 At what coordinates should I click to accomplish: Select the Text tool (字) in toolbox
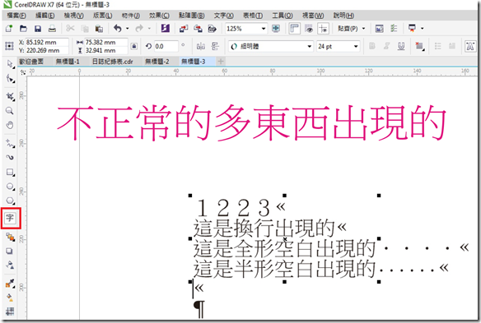[x=10, y=218]
